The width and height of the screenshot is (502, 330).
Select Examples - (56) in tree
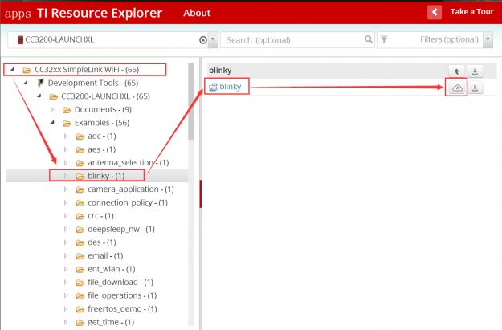(102, 123)
